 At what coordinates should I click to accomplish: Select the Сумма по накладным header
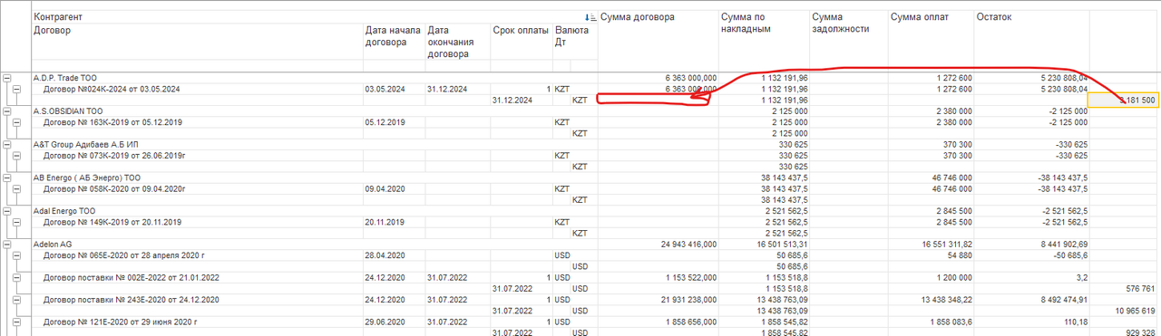tap(746, 23)
